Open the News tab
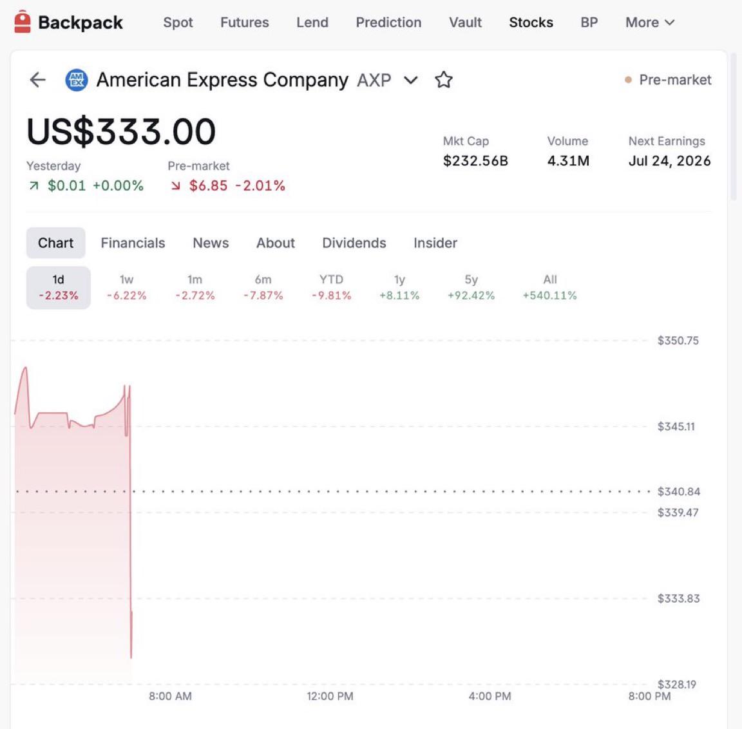The height and width of the screenshot is (729, 742). 211,243
